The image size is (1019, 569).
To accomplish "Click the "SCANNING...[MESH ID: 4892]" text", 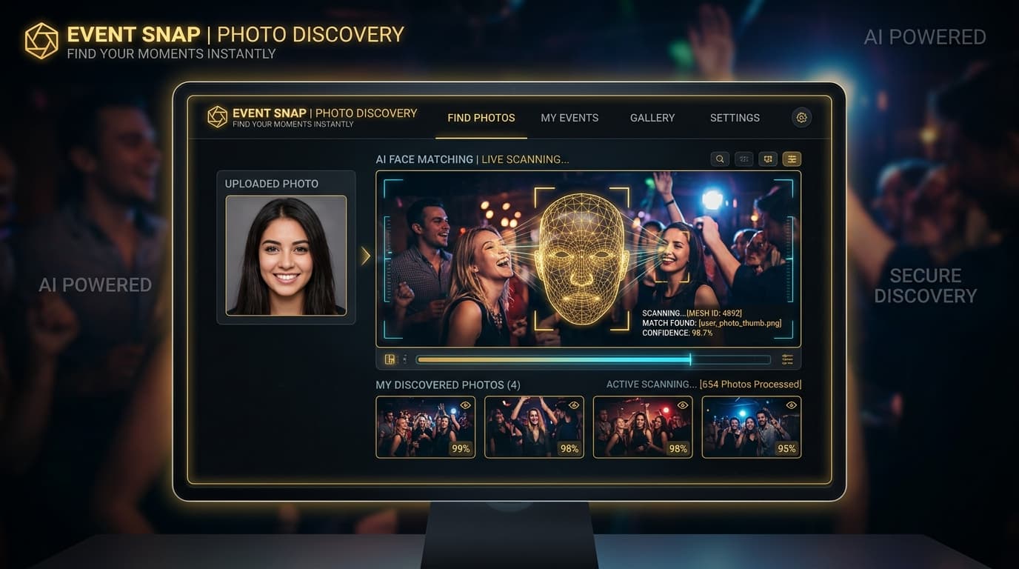I will (692, 313).
